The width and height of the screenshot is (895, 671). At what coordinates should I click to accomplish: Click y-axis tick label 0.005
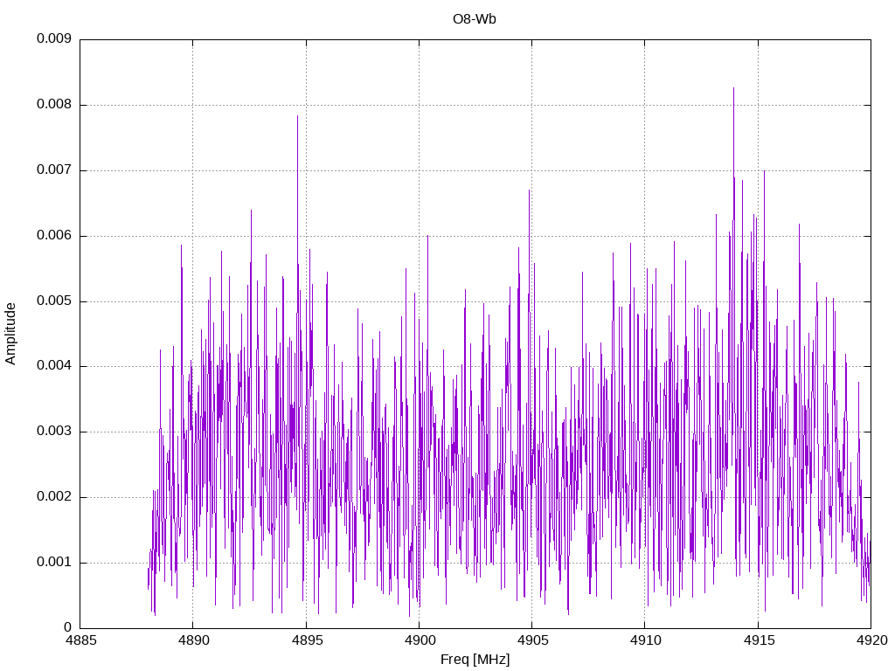coord(54,301)
